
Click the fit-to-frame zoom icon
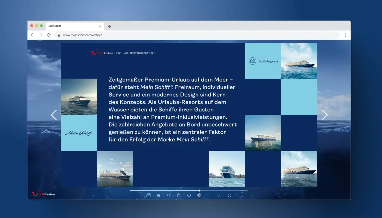point(219,195)
